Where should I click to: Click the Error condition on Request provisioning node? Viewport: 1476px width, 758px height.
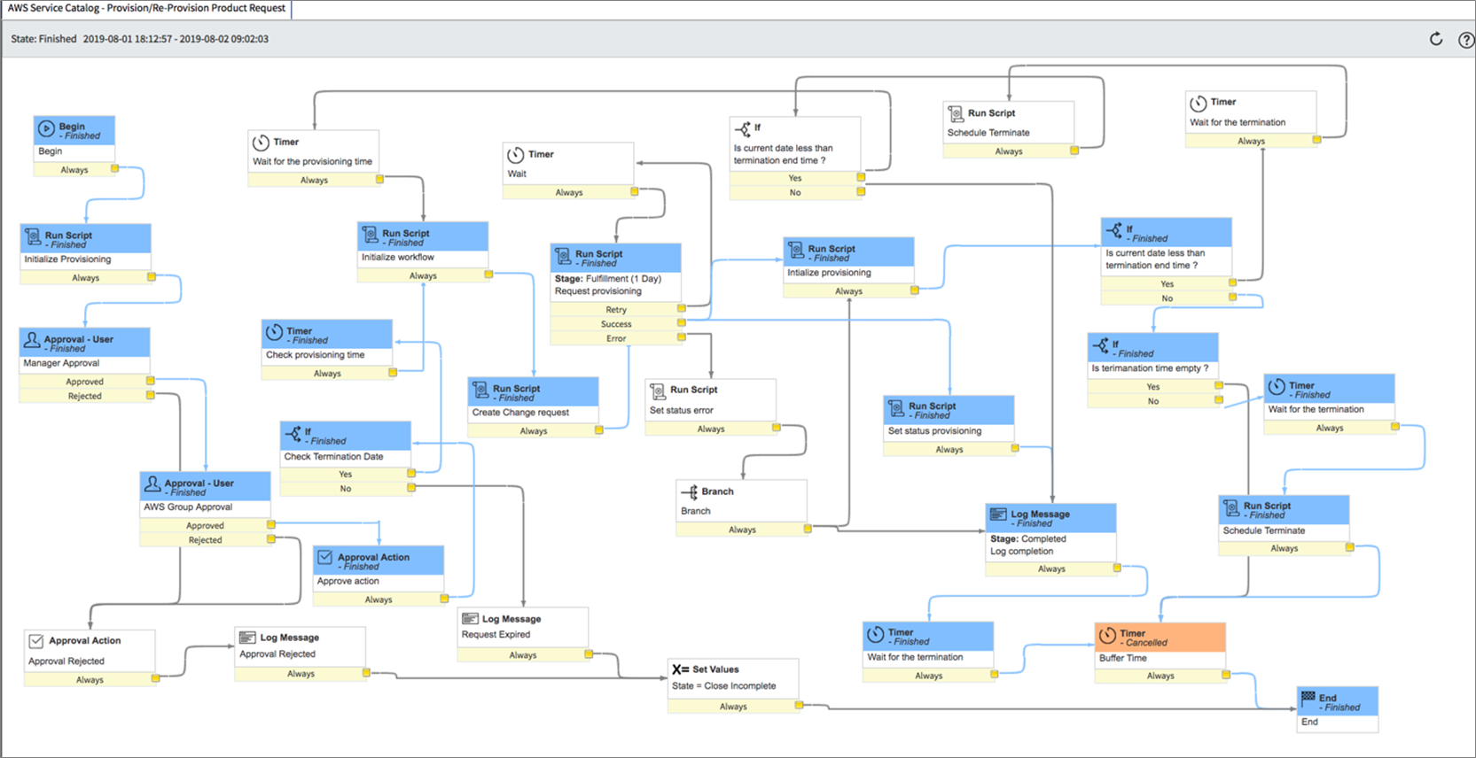616,338
